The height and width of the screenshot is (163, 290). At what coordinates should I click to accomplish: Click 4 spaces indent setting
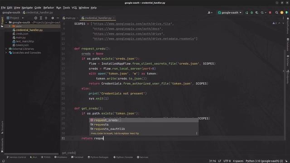(238, 161)
